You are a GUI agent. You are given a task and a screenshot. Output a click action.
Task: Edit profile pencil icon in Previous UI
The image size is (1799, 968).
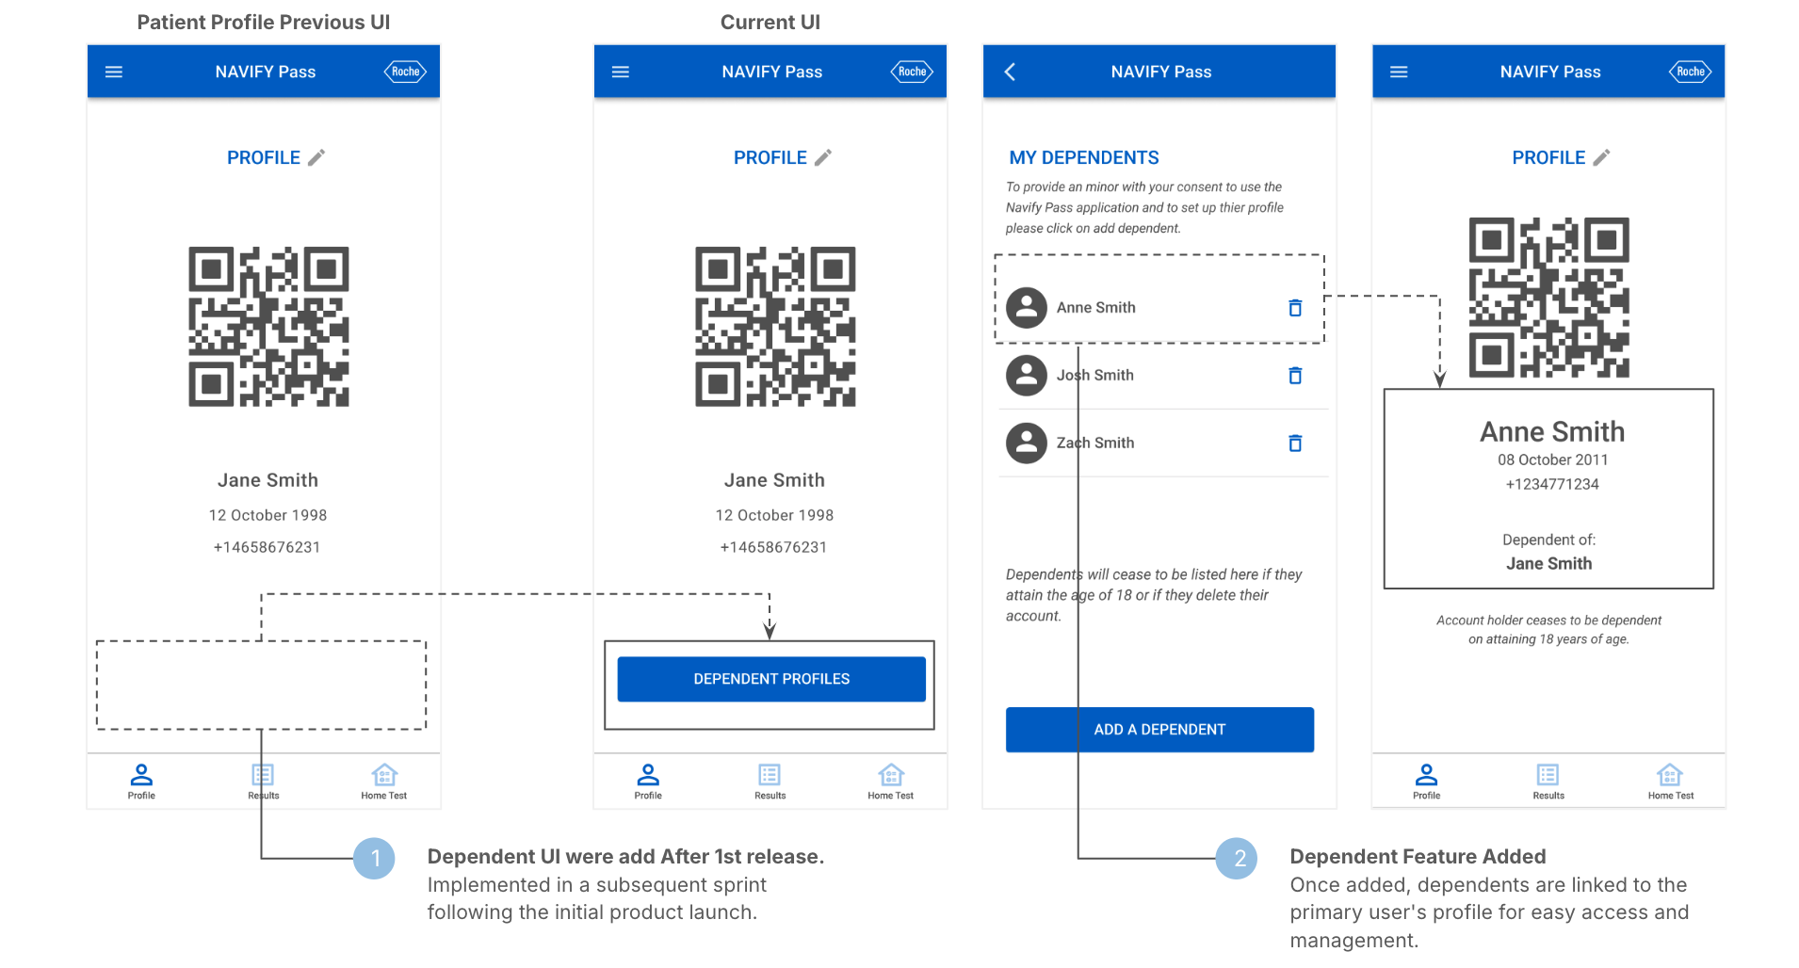(316, 157)
